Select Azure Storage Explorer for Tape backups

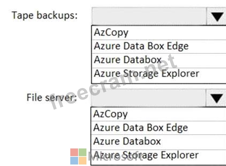point(146,73)
